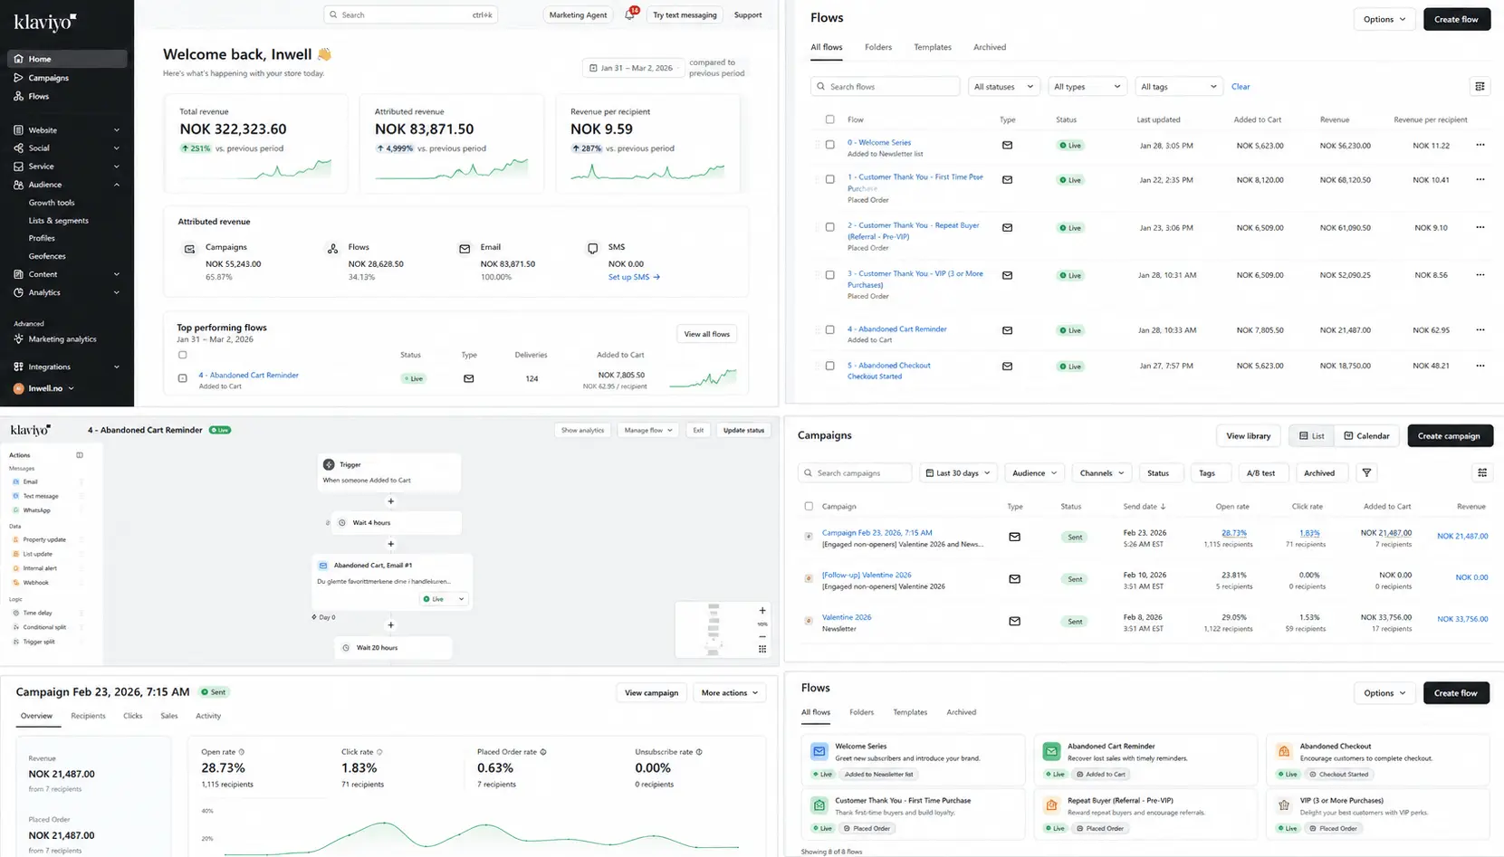Open the All statuses dropdown

coord(1003,87)
